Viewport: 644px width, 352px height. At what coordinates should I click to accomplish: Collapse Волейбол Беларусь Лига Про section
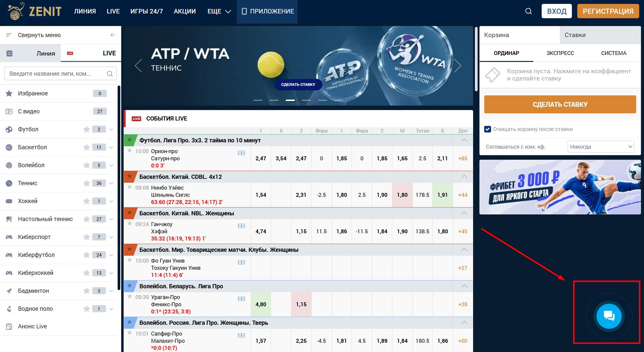464,286
